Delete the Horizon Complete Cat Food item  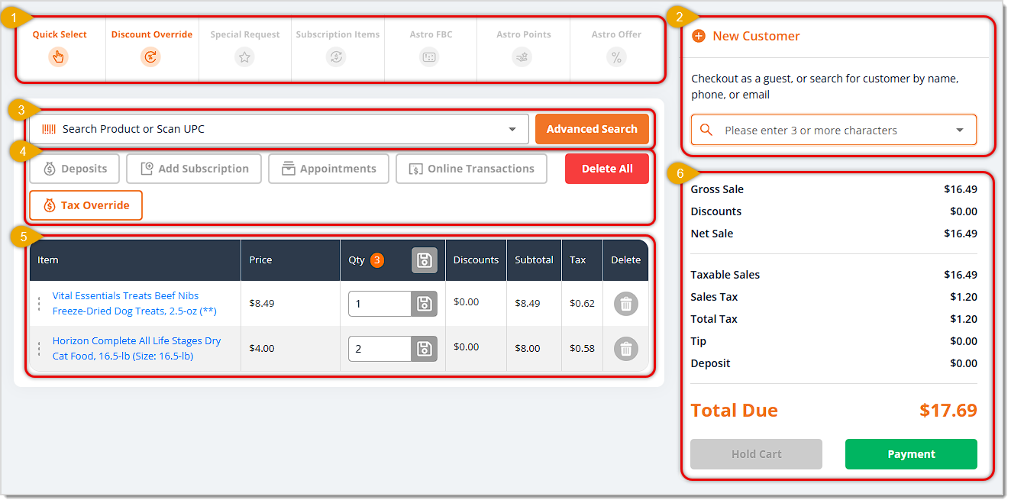click(x=626, y=349)
